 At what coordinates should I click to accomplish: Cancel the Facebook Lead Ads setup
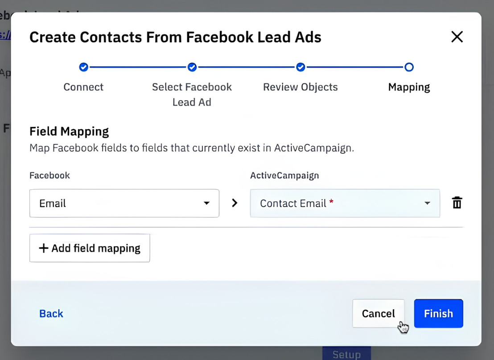pos(379,313)
